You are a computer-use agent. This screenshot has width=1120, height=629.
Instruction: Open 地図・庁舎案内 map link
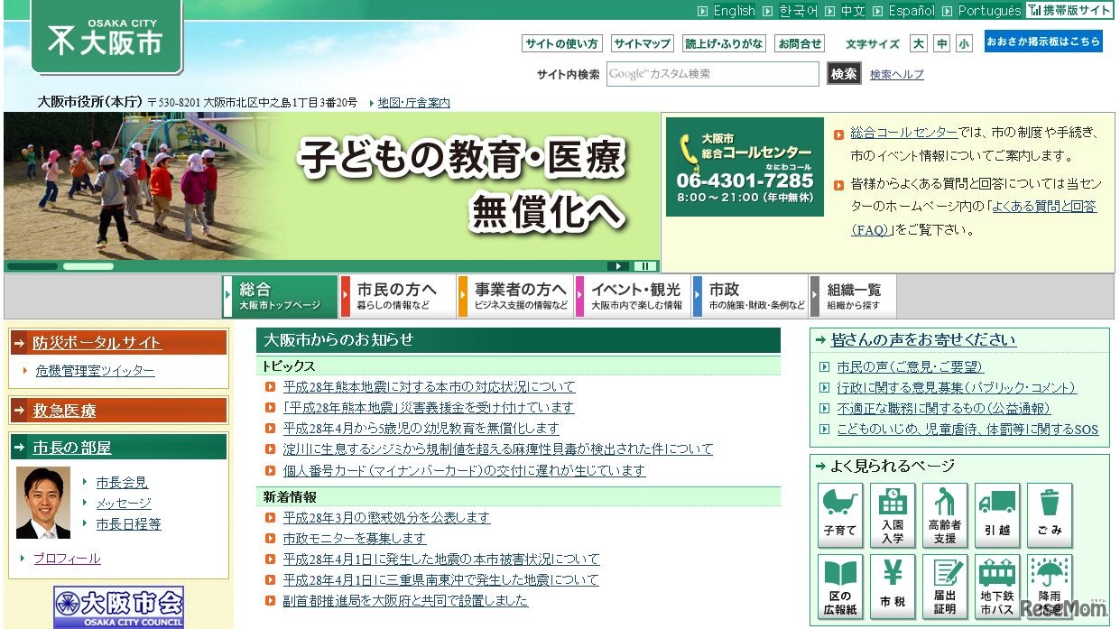click(x=413, y=103)
